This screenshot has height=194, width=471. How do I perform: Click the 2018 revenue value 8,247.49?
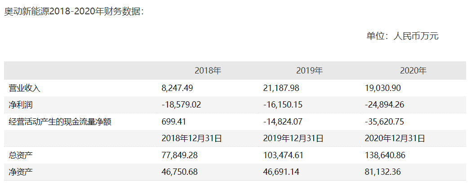(177, 88)
